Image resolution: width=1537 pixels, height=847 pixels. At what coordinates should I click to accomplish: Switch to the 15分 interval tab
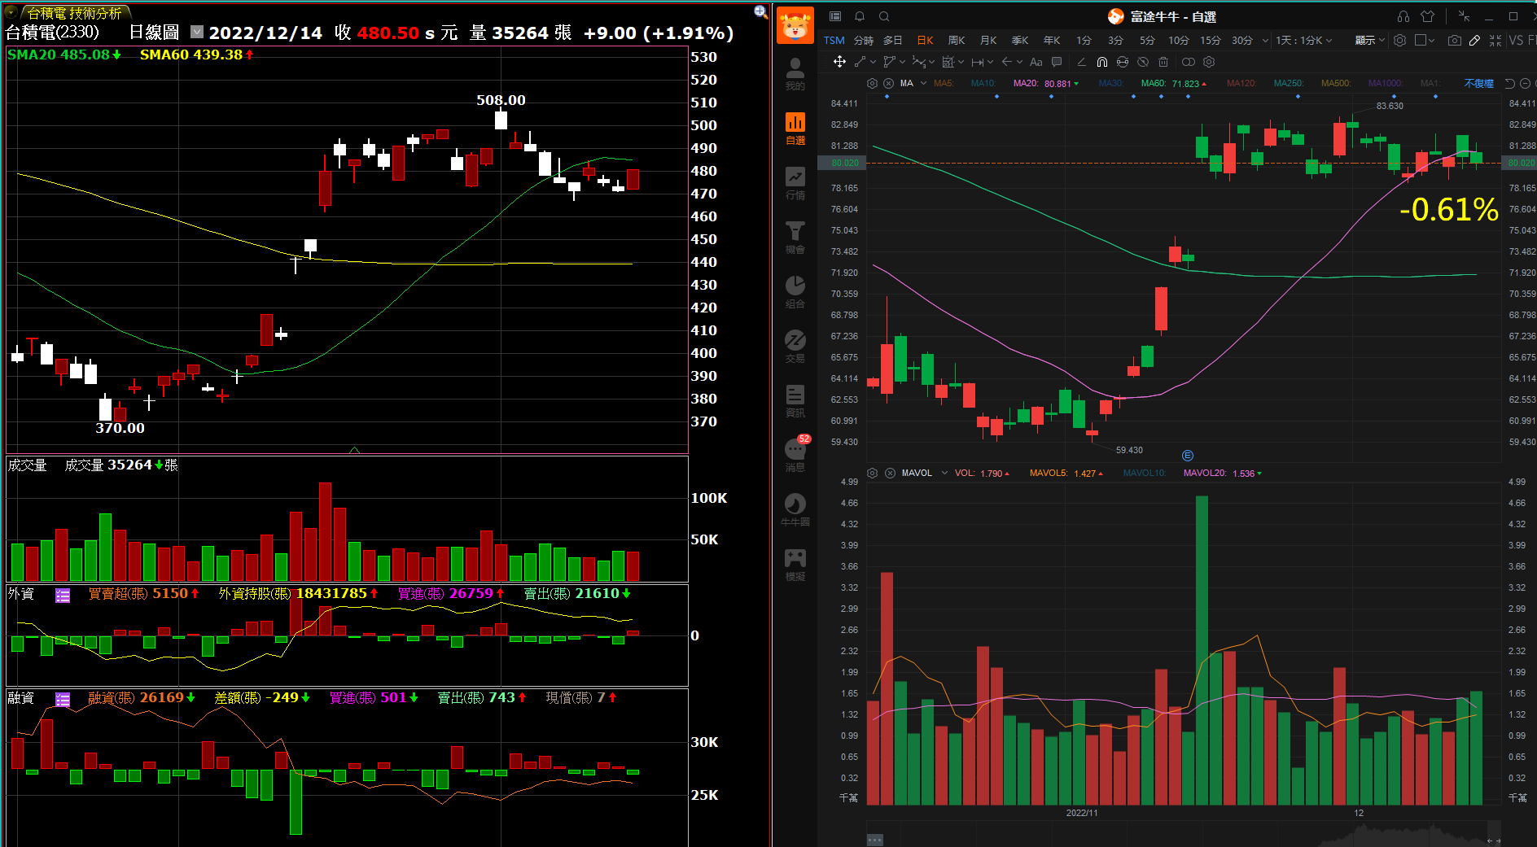coord(1211,40)
